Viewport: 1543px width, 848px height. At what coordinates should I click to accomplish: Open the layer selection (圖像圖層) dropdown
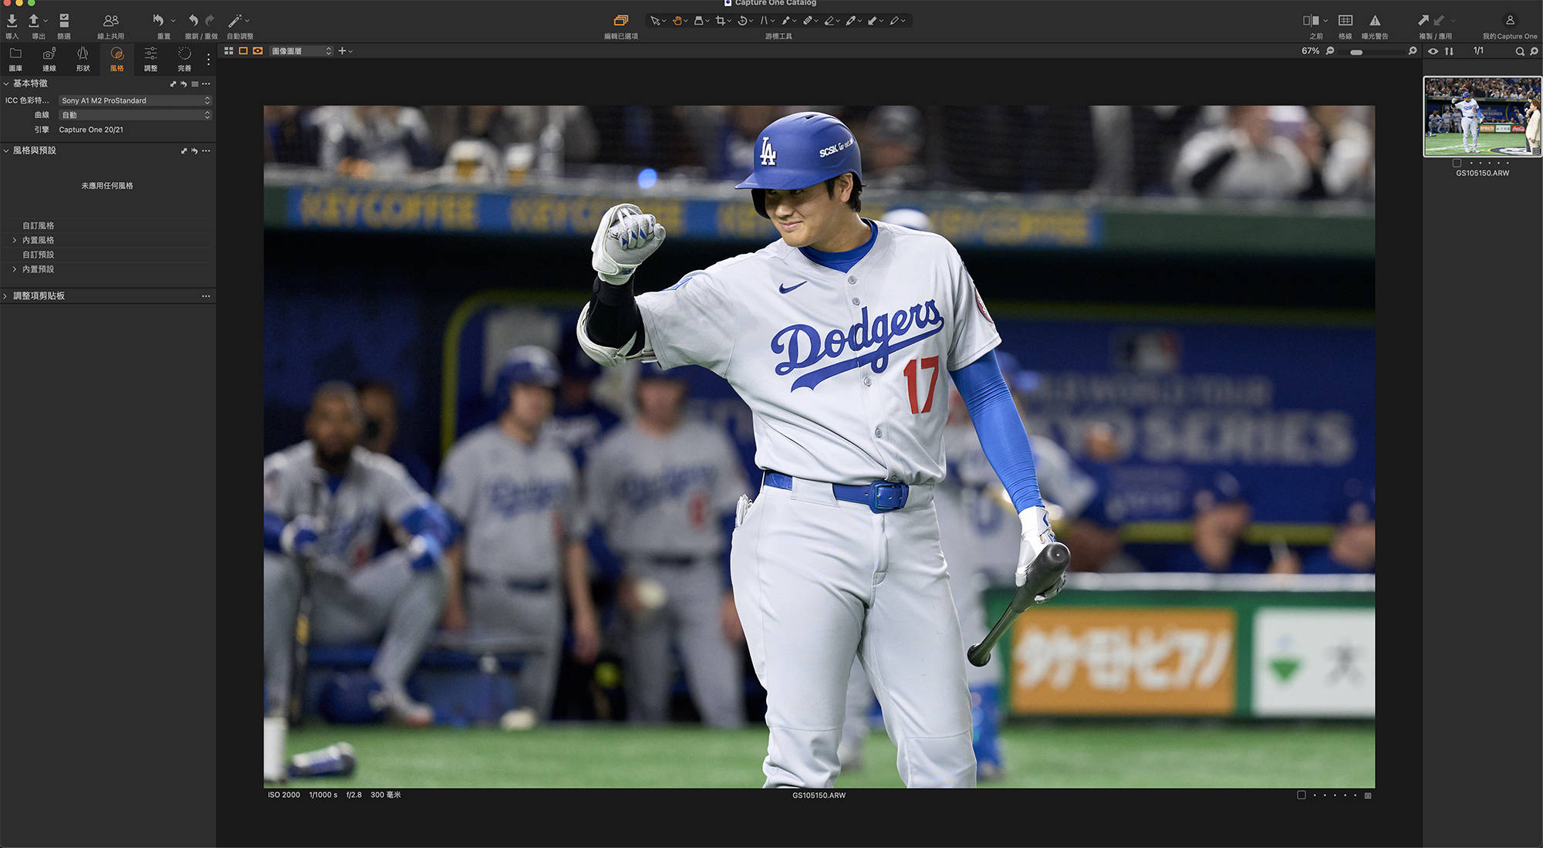tap(302, 51)
